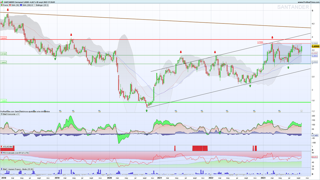This screenshot has width=320, height=180.
Task: Click the 2,5 price axis label
Action: tap(313, 77)
